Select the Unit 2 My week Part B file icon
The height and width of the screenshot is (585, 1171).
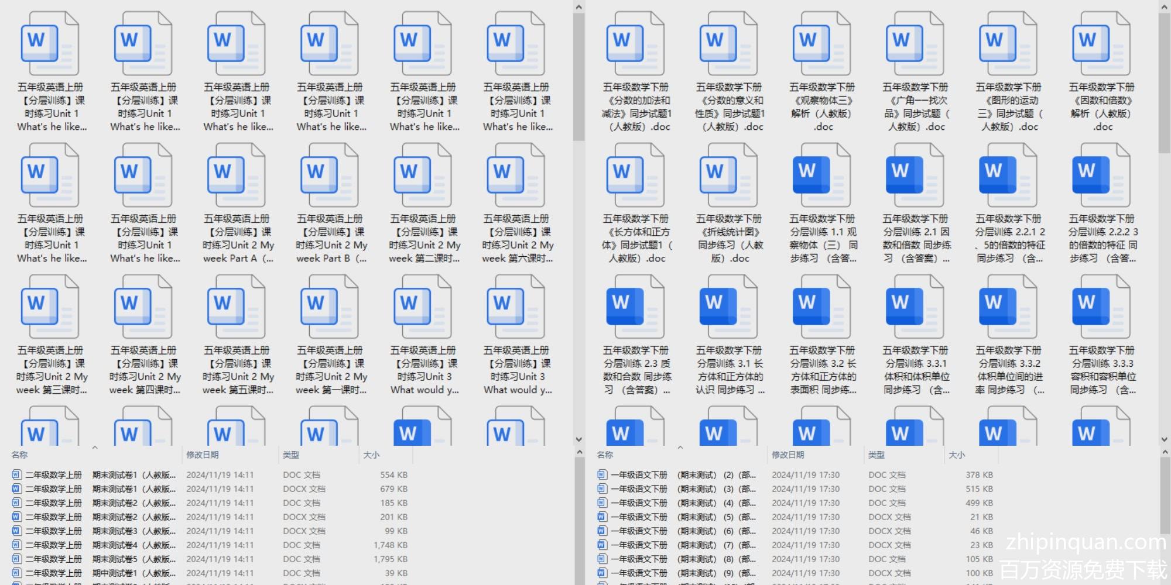pyautogui.click(x=330, y=175)
